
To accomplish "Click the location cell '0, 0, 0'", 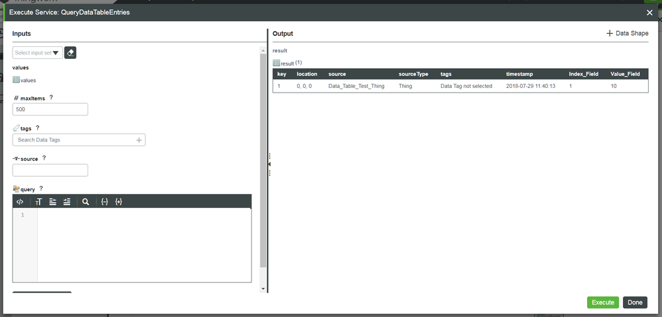I will pos(304,86).
